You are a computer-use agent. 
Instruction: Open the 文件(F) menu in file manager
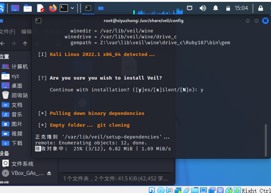7,32
